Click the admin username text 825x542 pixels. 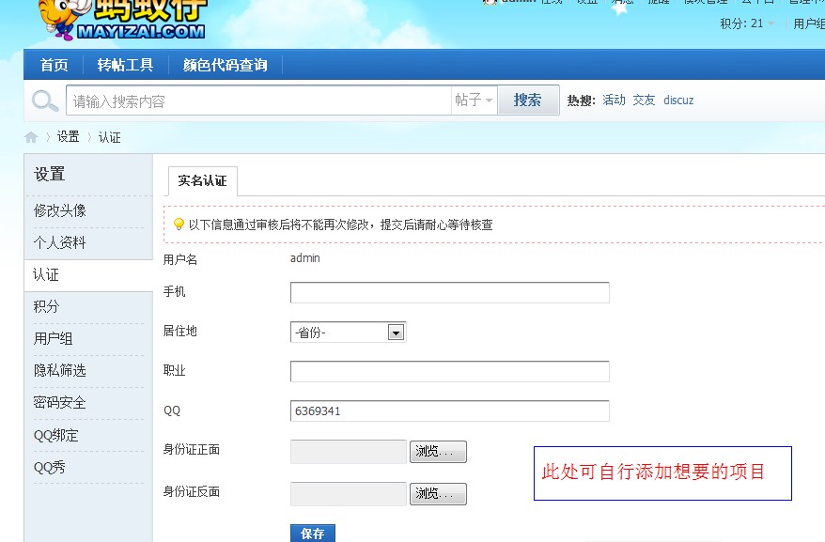(x=304, y=257)
